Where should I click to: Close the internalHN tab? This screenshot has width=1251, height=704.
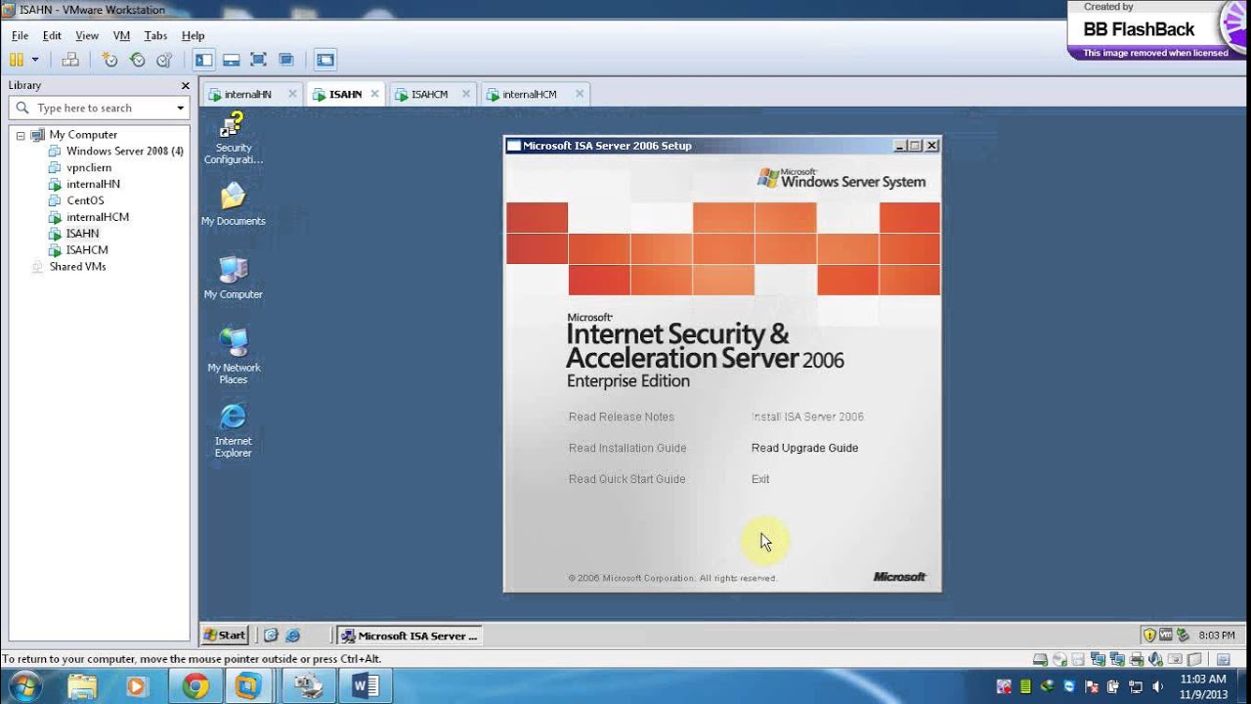[x=292, y=94]
